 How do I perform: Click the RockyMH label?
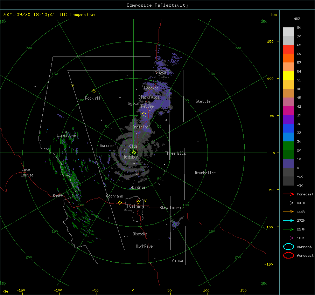pos(92,98)
